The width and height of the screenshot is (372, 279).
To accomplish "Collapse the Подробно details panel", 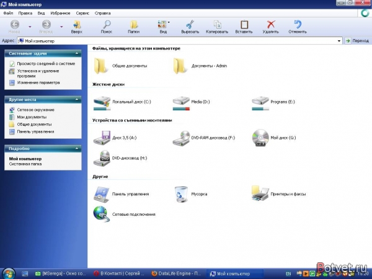I will click(x=77, y=148).
